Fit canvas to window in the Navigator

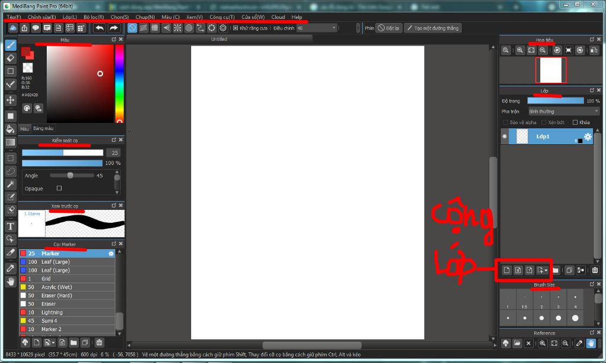click(x=531, y=50)
